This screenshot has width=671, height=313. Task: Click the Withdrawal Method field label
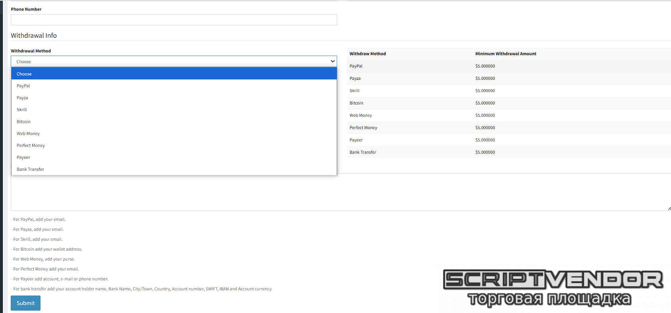coord(31,51)
